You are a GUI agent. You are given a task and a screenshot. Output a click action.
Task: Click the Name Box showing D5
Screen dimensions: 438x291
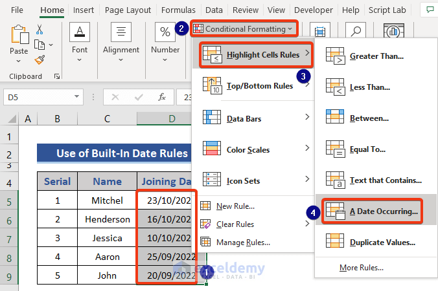click(43, 97)
